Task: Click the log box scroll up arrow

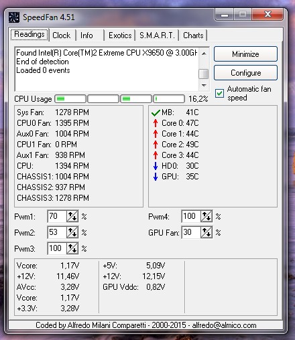Action: (x=204, y=54)
